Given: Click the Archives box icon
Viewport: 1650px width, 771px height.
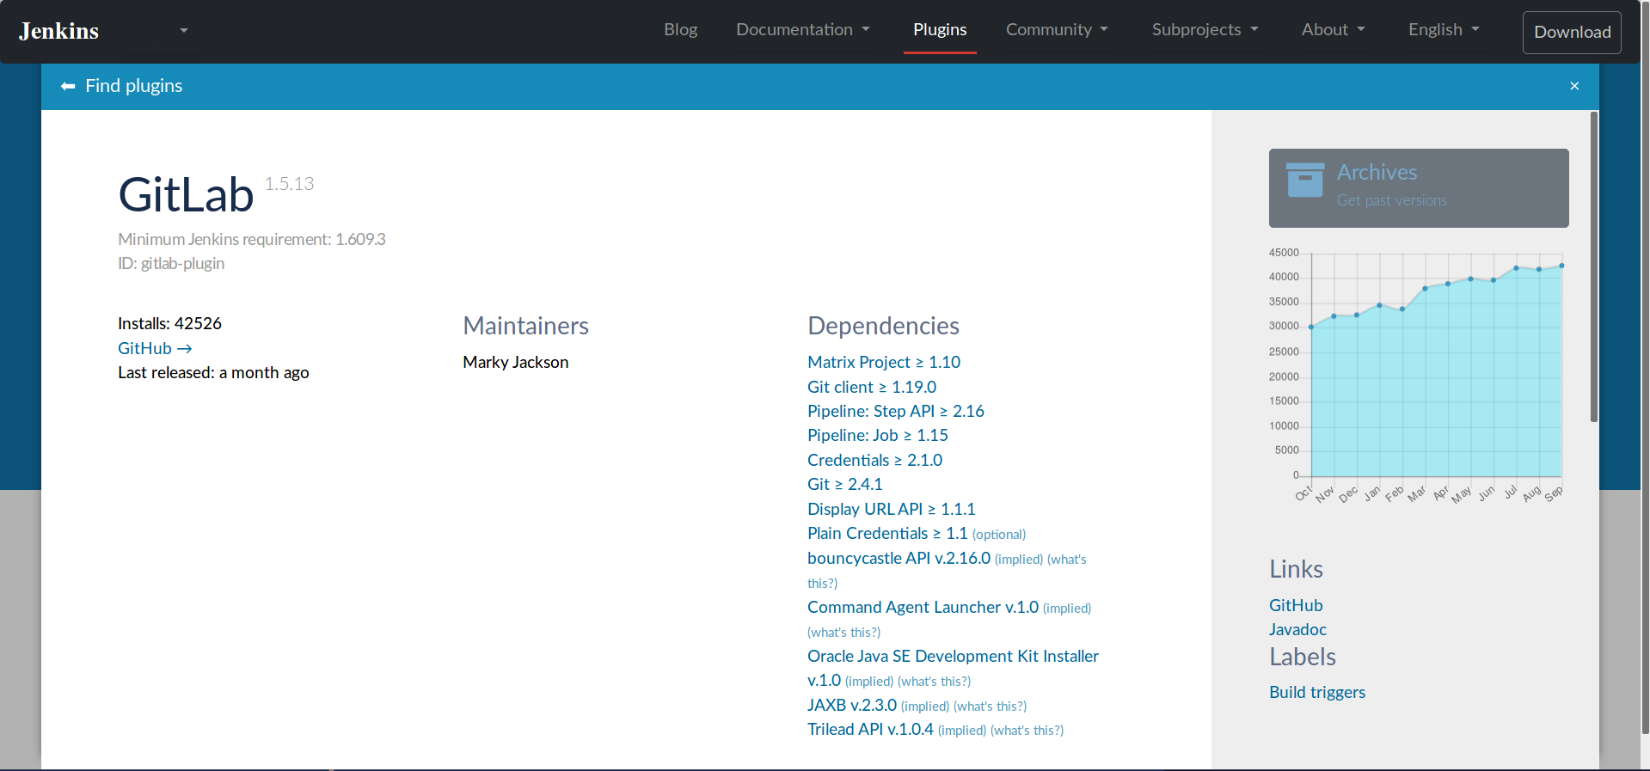Looking at the screenshot, I should [1304, 180].
